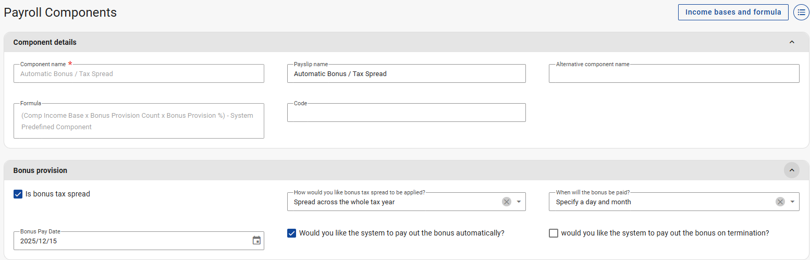Click the Bonus Pay Date field
The image size is (810, 260).
click(130, 241)
